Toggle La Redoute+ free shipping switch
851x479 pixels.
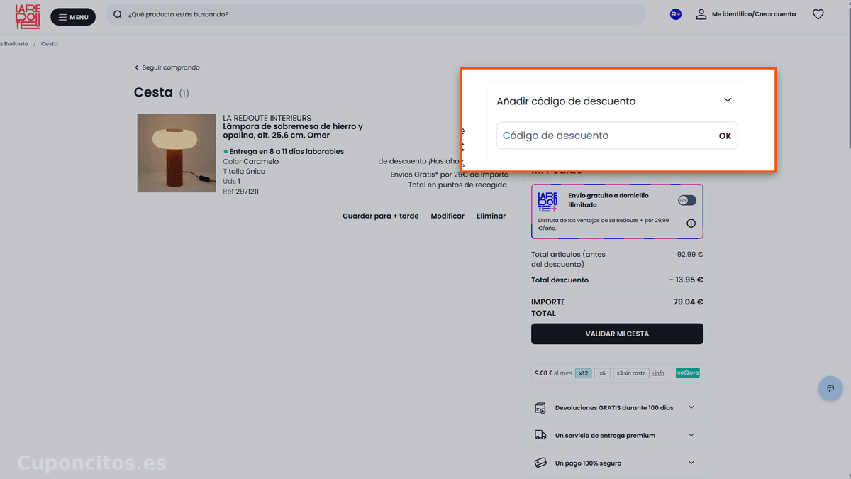[x=687, y=200]
